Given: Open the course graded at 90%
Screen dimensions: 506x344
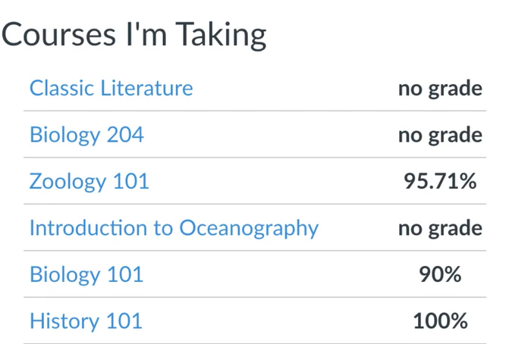Looking at the screenshot, I should [86, 274].
